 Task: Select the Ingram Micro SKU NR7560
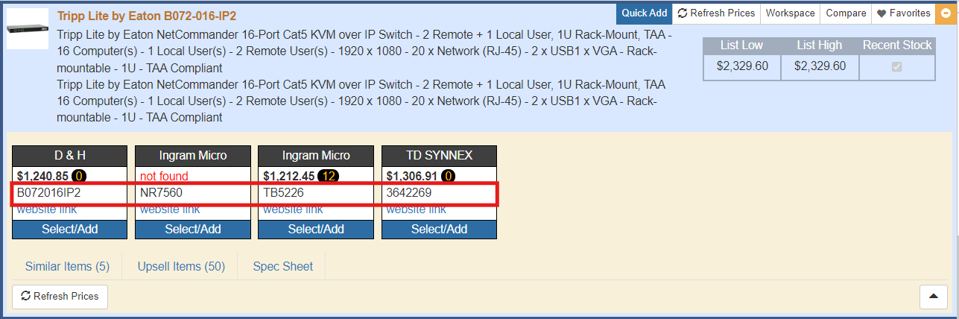[x=161, y=193]
